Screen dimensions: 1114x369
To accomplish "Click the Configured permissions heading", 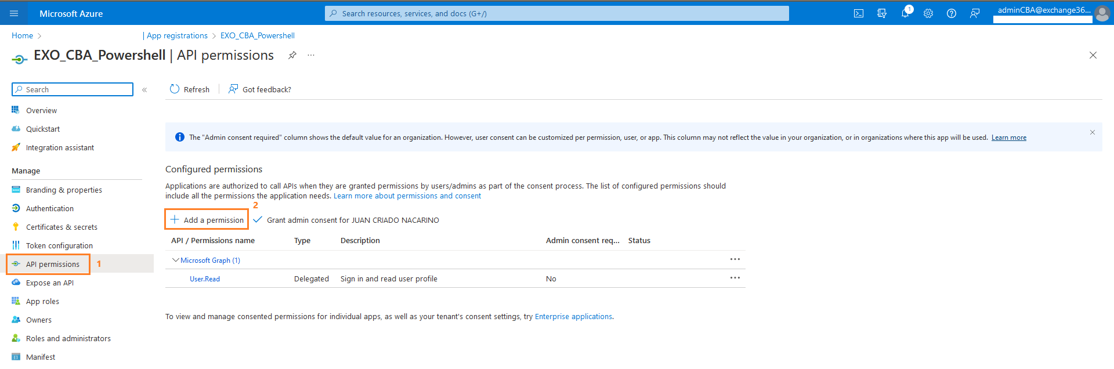I will point(214,169).
